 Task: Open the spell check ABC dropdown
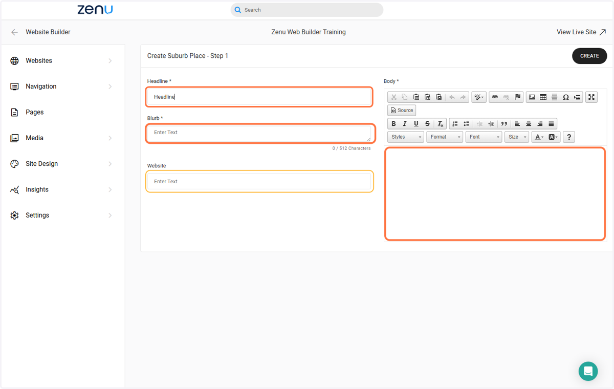click(479, 97)
